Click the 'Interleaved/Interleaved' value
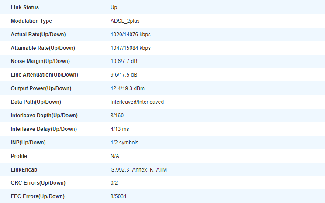Screen dimensions: 325x203 pos(137,102)
